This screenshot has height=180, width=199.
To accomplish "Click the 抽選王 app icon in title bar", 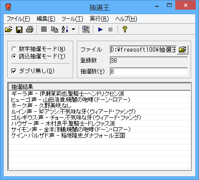I will point(8,7).
